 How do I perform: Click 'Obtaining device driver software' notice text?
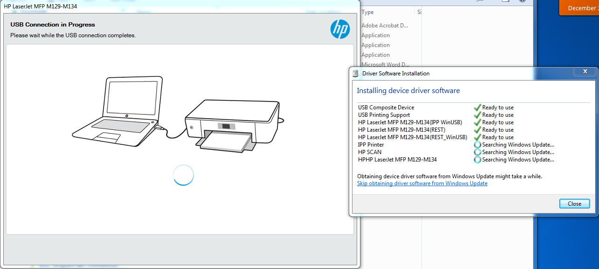tap(450, 176)
